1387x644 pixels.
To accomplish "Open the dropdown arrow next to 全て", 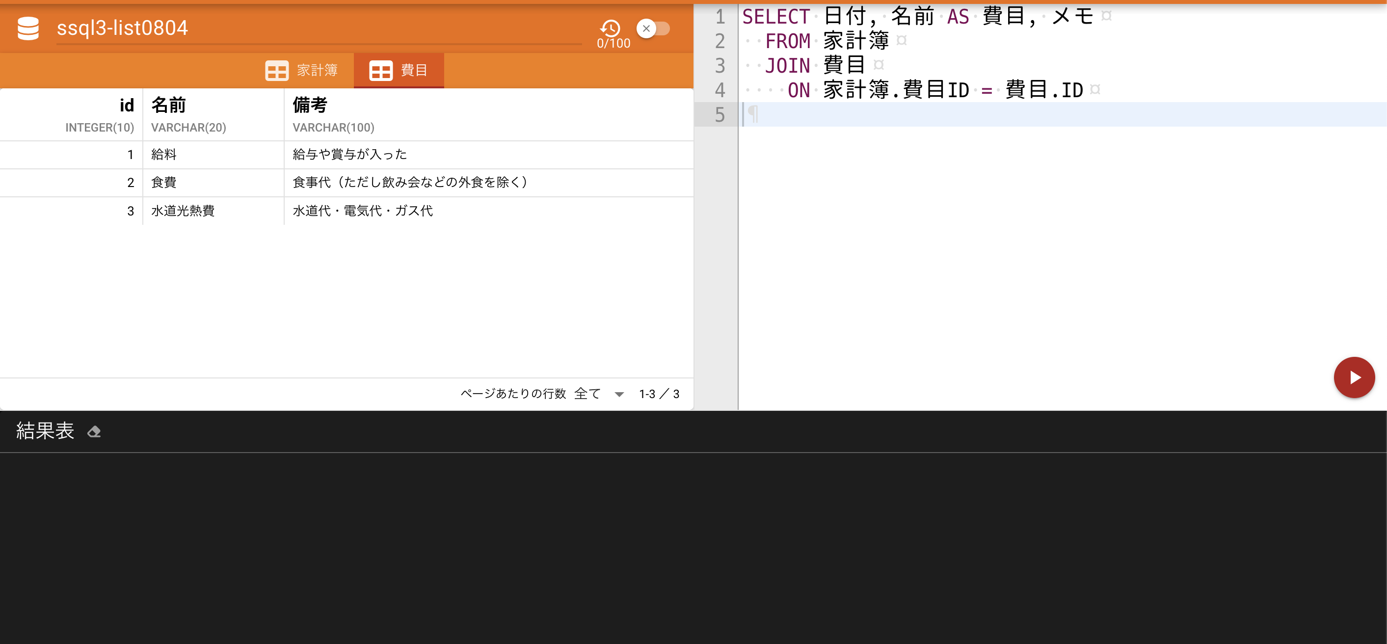I will [619, 394].
